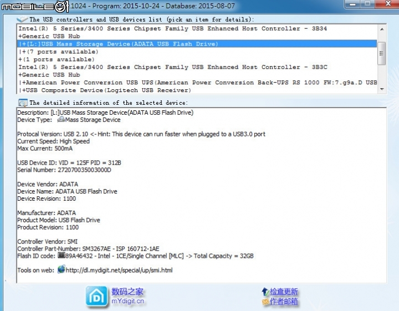
Task: Select the 7 ports available row
Action: click(197, 52)
